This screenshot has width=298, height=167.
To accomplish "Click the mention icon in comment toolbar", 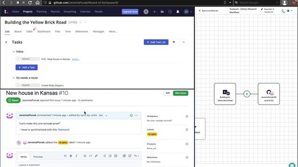I will click(x=124, y=156).
